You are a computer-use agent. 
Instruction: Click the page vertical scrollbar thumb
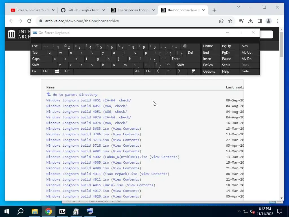281,44
